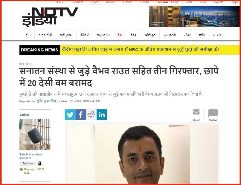Viewport: 241px width, 185px height.
Task: Click the होम breadcrumb link
Action: click(x=22, y=64)
